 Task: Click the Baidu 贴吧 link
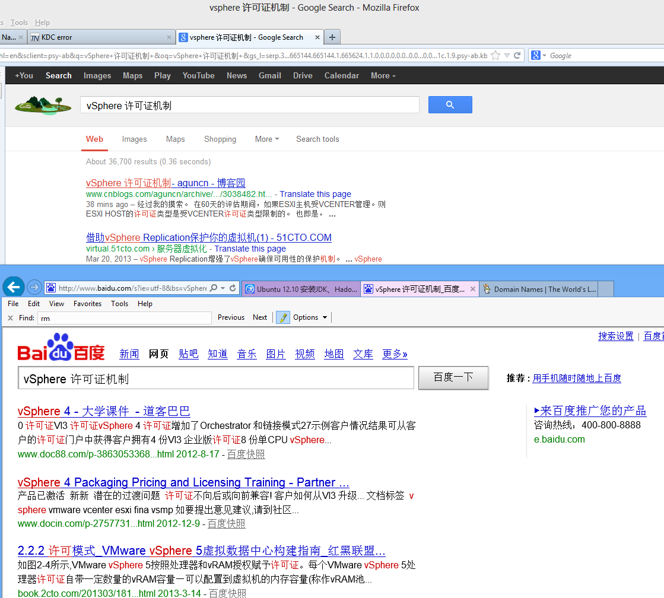[x=189, y=354]
